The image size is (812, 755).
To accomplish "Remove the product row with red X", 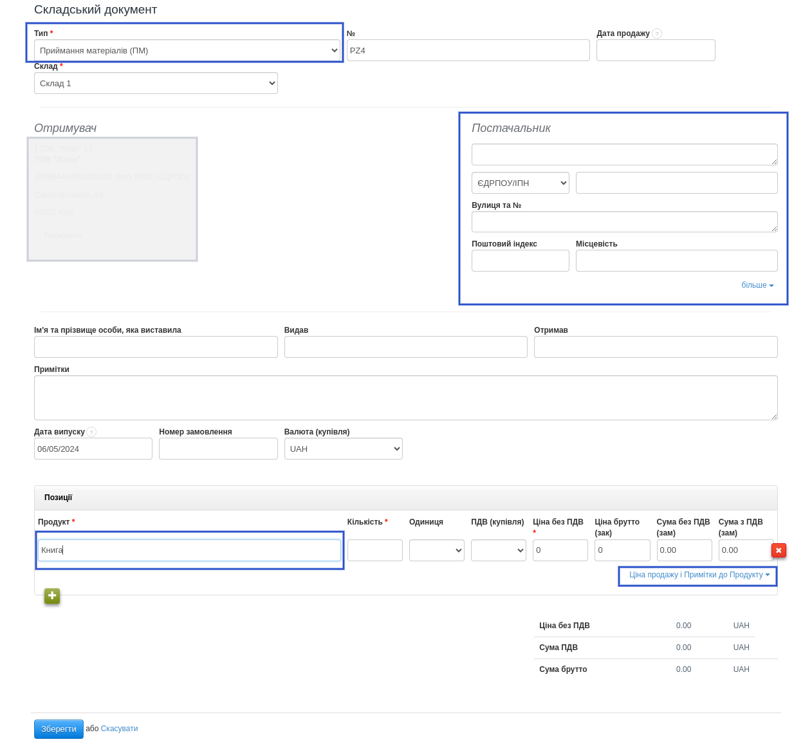I will [779, 550].
